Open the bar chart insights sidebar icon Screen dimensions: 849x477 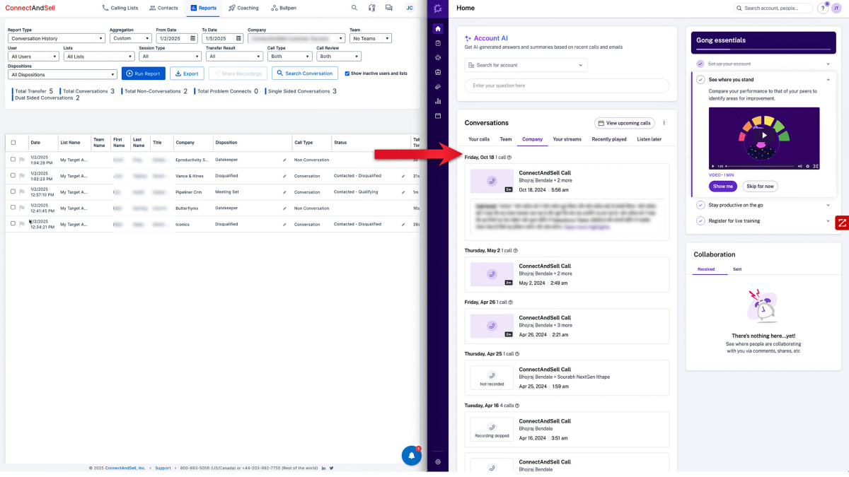(438, 101)
